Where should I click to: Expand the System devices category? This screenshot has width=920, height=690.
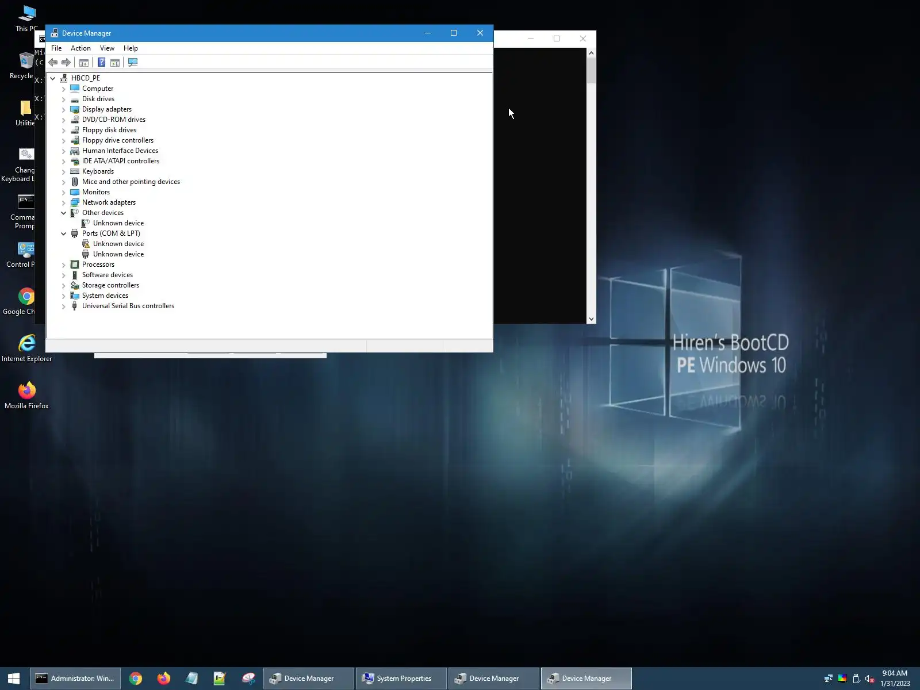64,296
